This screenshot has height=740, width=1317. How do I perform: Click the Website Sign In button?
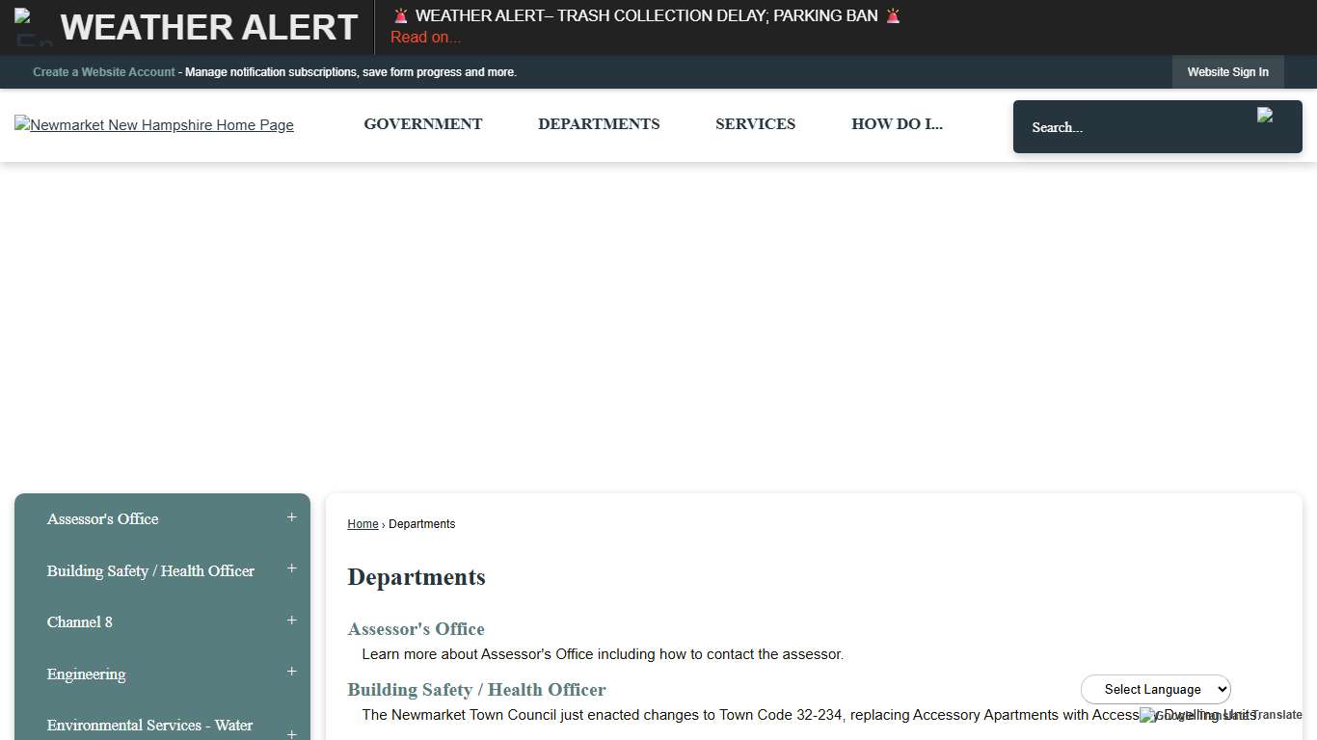click(1227, 71)
